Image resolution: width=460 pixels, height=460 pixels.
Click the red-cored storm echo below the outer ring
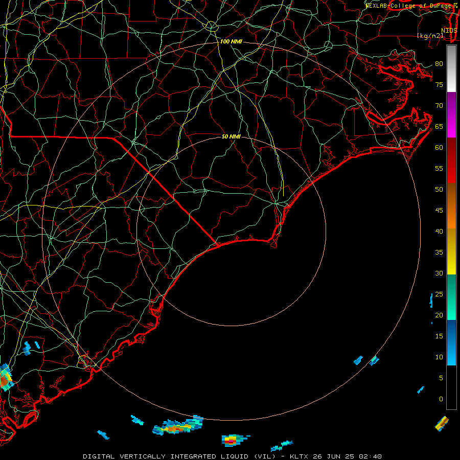(232, 440)
